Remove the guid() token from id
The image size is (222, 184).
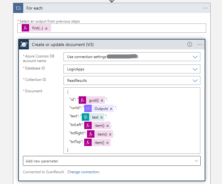[x=102, y=100]
